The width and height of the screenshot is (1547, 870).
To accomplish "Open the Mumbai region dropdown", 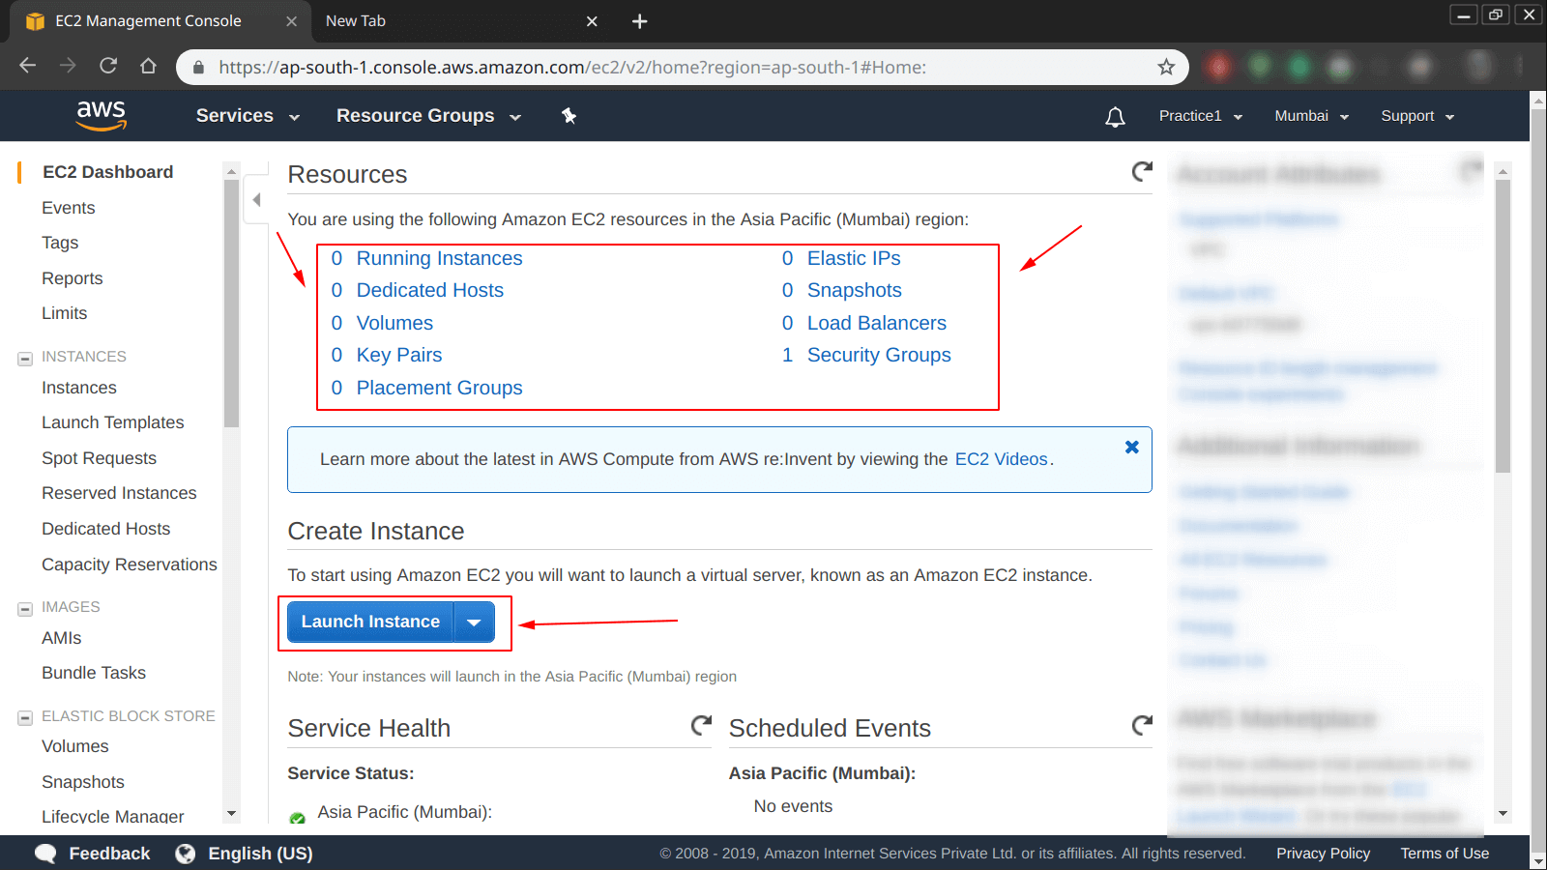I will 1311,116.
